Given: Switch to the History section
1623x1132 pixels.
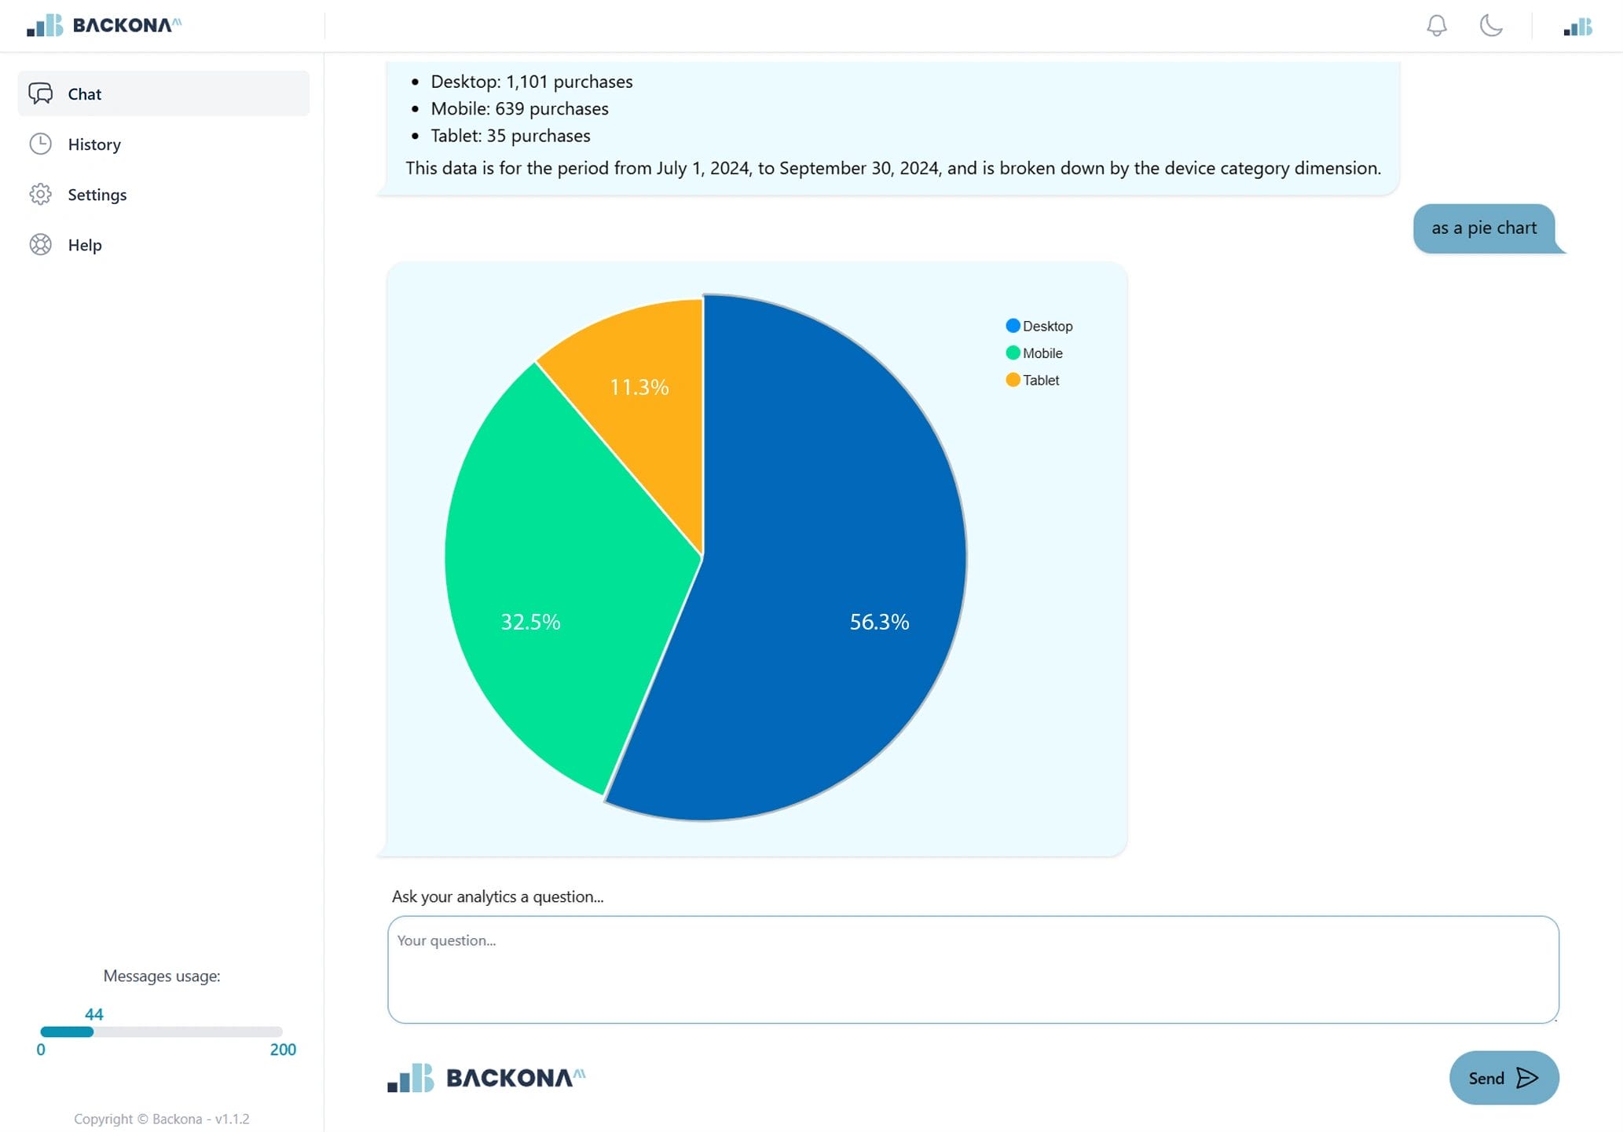Looking at the screenshot, I should click(x=94, y=144).
